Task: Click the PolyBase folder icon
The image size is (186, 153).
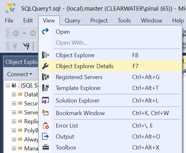Action: click(20, 130)
